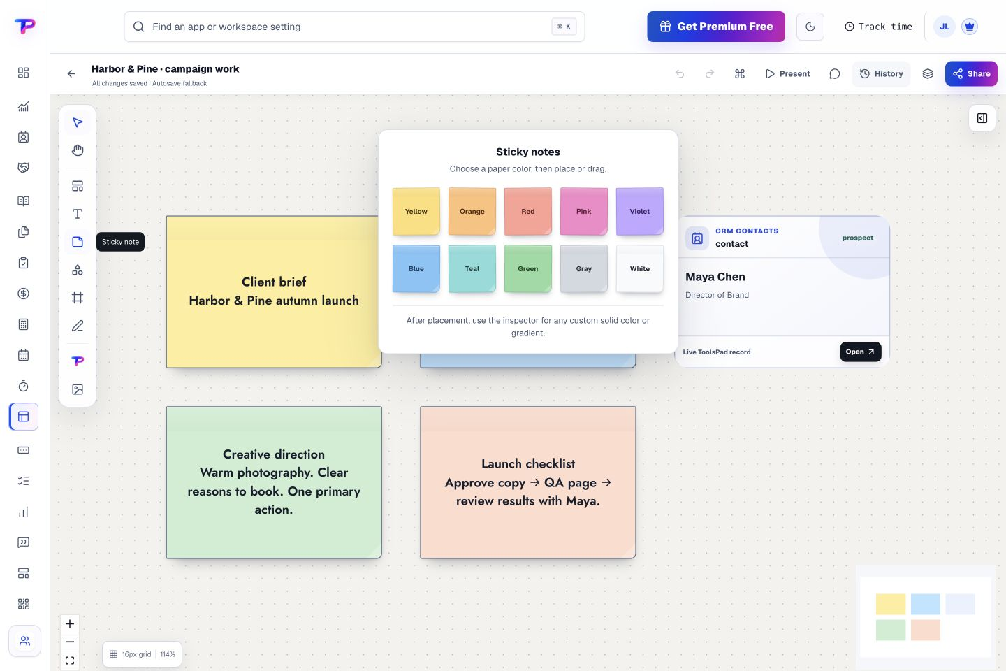Screen dimensions: 1006x671
Task: Focus the app search field
Action: tap(354, 27)
